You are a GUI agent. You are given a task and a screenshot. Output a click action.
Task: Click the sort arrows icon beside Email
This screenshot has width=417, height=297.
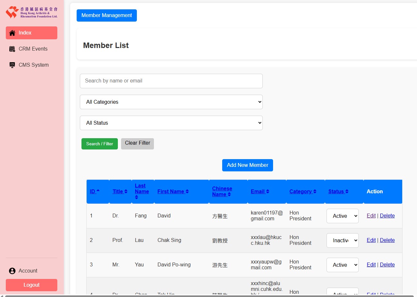pos(268,192)
